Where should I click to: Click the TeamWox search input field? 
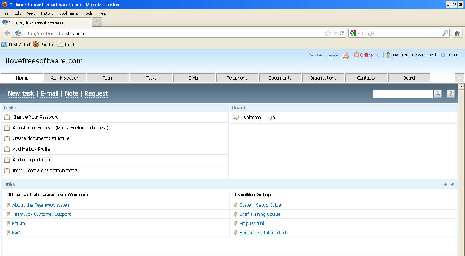click(403, 94)
